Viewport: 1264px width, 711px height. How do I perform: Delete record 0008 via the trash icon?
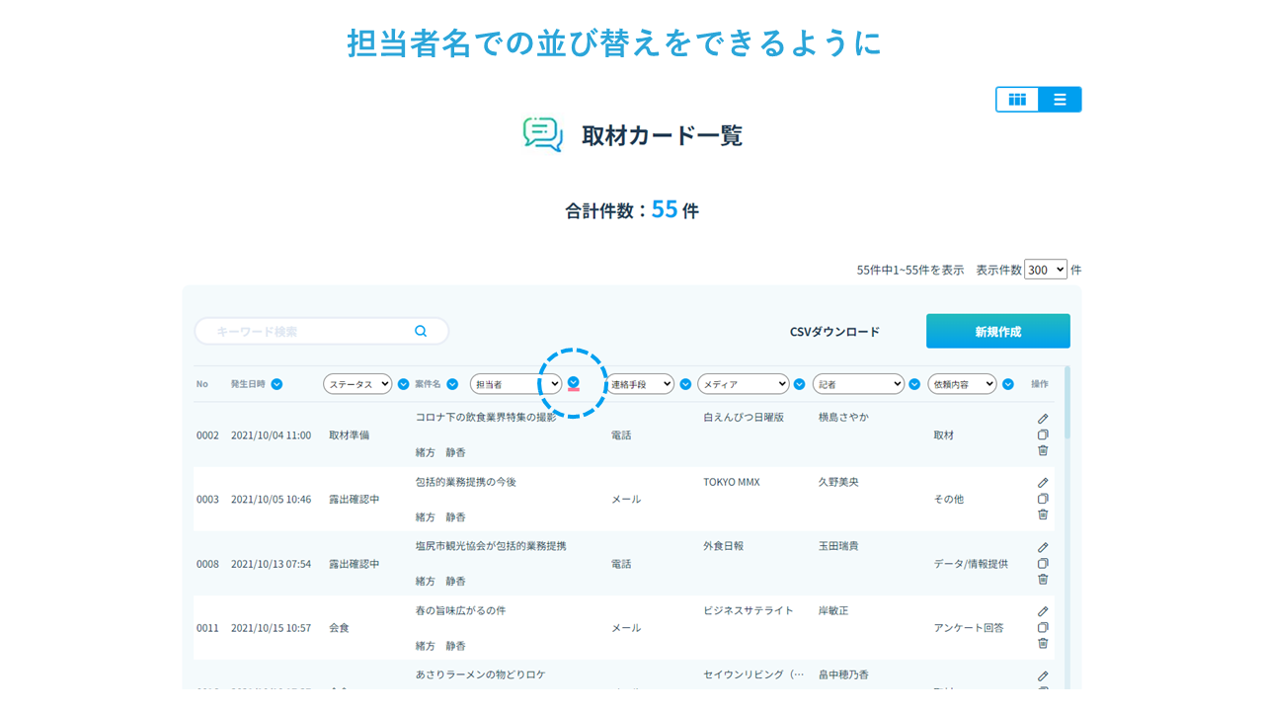[1043, 580]
